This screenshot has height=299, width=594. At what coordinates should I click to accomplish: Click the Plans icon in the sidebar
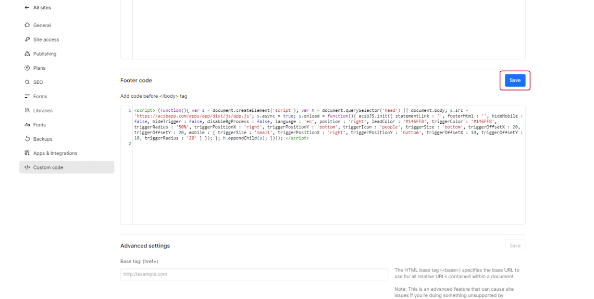[27, 68]
